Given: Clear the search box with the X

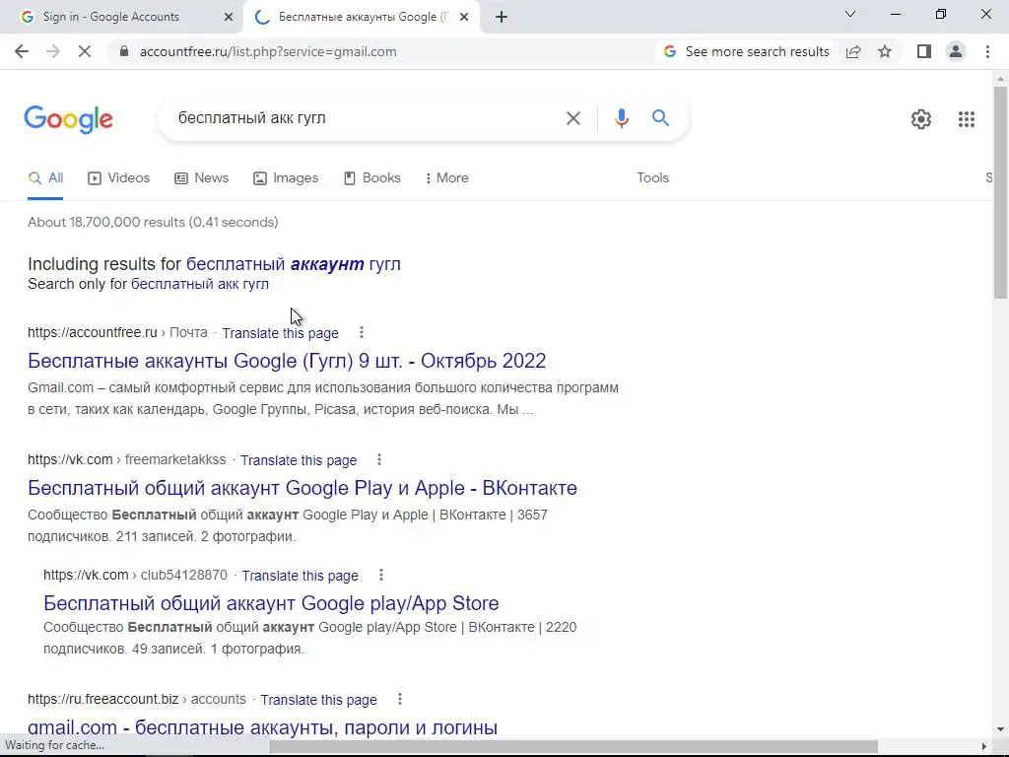Looking at the screenshot, I should click(572, 118).
